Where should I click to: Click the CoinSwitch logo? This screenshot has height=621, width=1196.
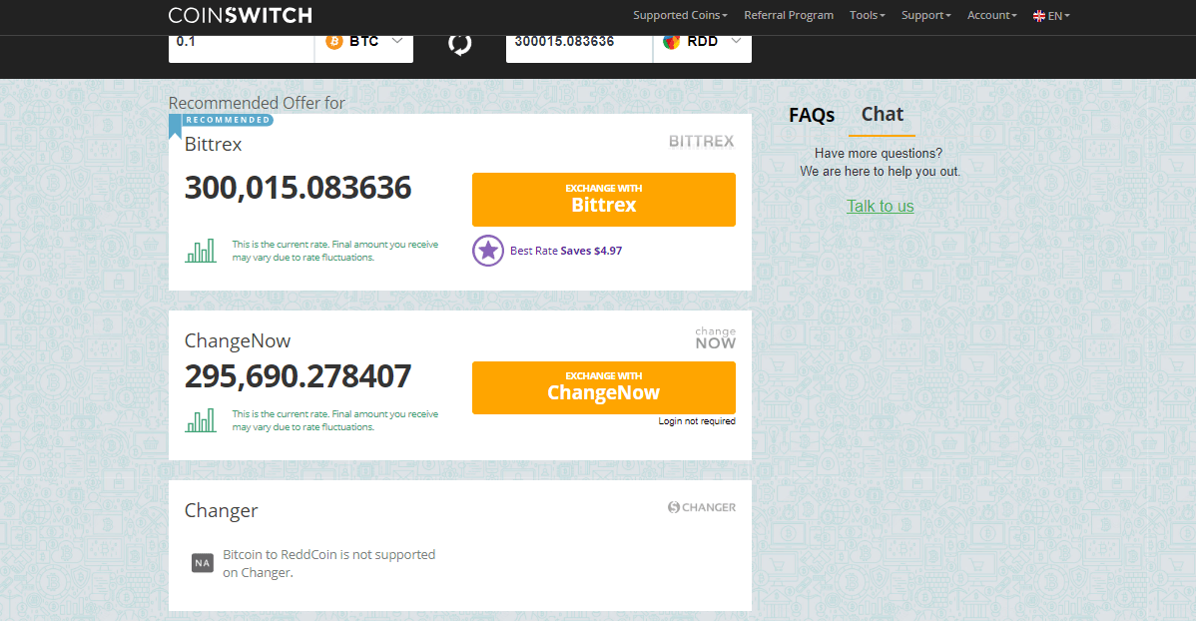(241, 15)
